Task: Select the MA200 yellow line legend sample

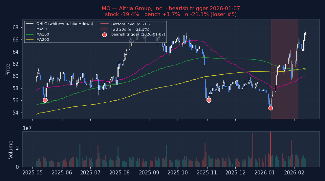Action: tap(30, 40)
